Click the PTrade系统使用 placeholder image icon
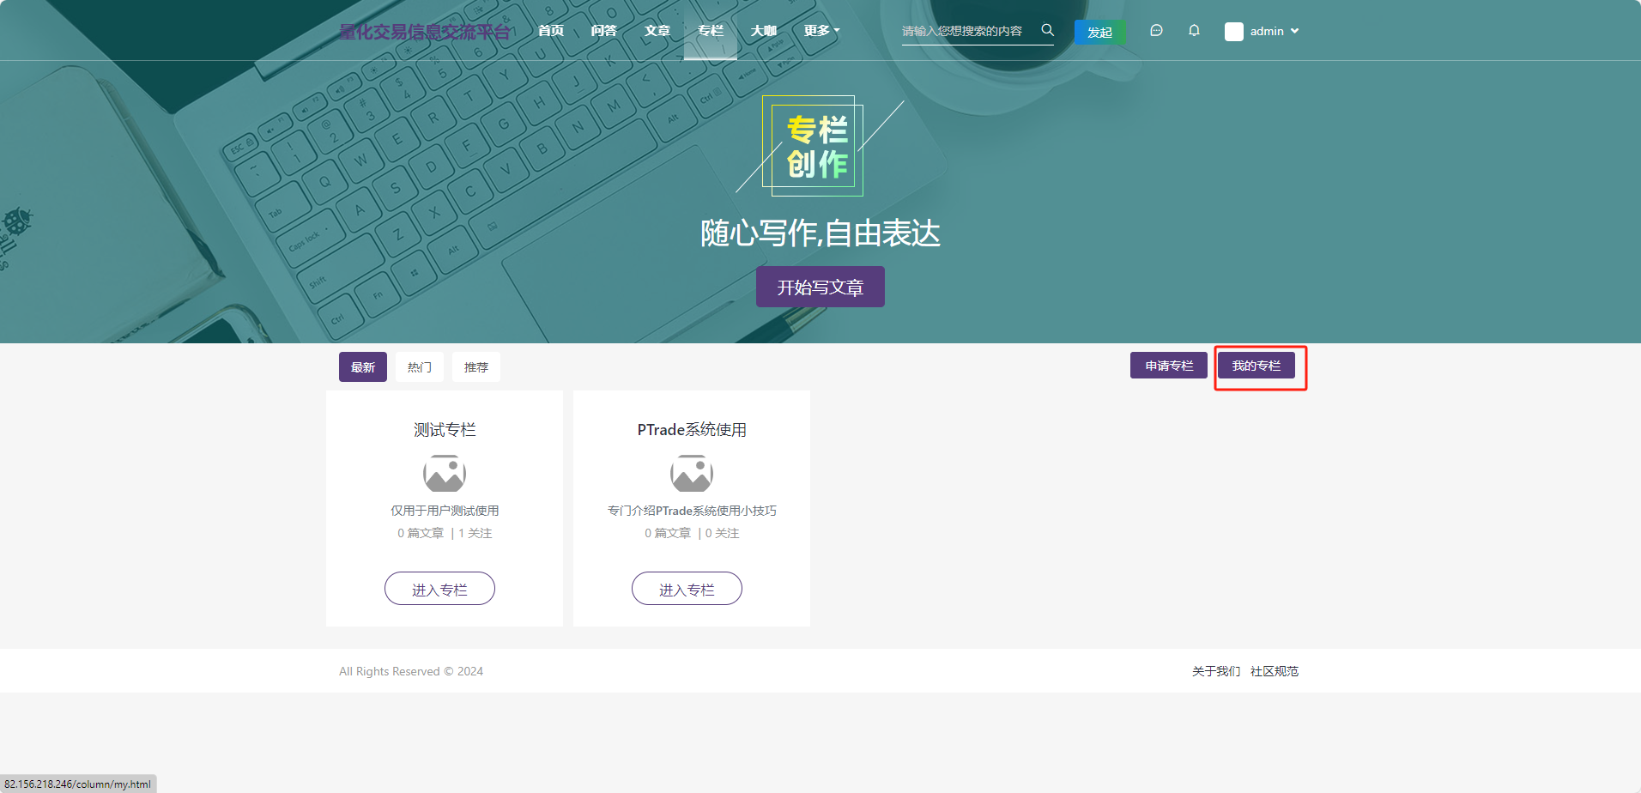This screenshot has height=793, width=1641. pyautogui.click(x=692, y=474)
